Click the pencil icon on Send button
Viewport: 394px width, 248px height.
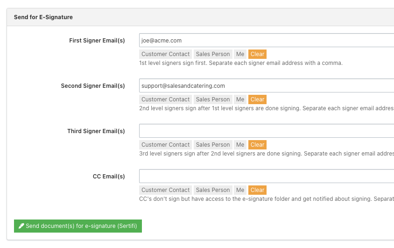[x=21, y=226]
